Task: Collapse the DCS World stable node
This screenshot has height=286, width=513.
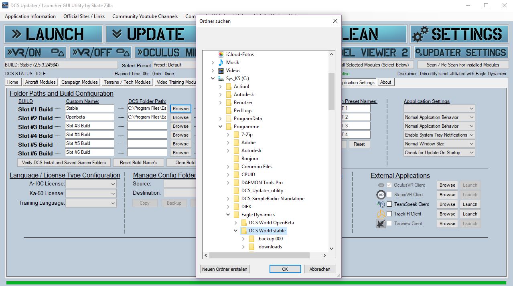Action: click(x=235, y=231)
